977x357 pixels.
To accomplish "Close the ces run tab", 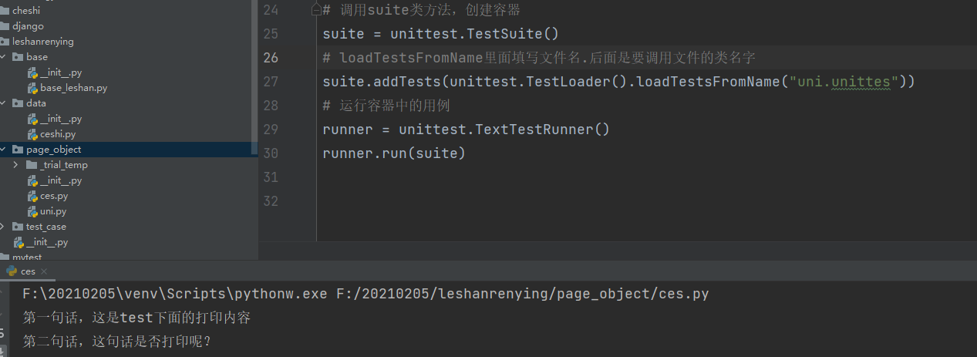I will 44,271.
